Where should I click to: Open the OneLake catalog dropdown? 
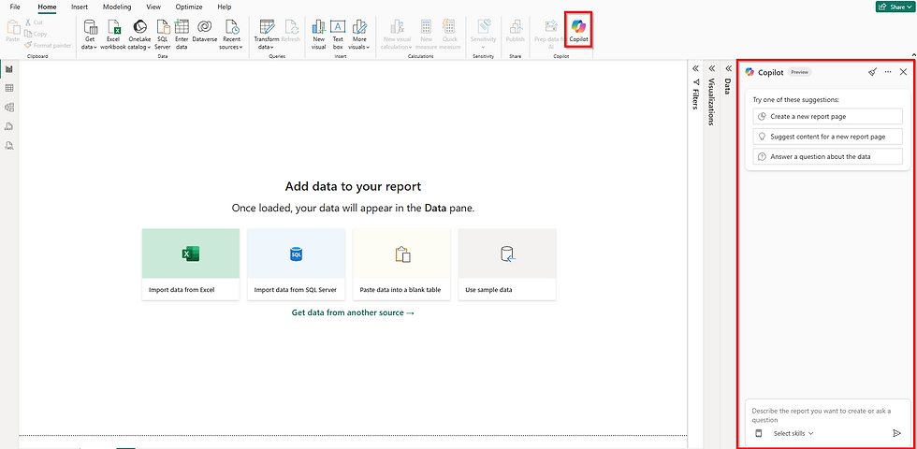(x=139, y=34)
